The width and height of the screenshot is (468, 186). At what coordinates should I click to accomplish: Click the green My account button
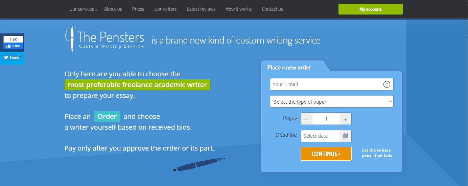[371, 9]
